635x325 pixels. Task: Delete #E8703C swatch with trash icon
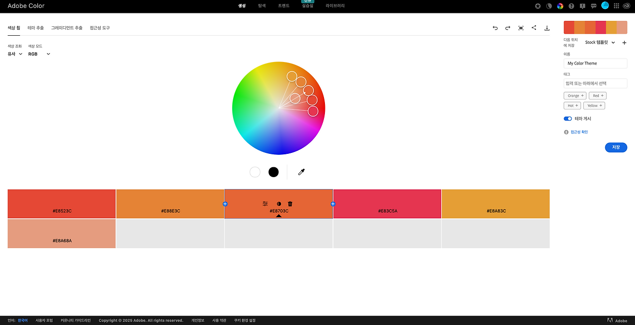(x=290, y=204)
